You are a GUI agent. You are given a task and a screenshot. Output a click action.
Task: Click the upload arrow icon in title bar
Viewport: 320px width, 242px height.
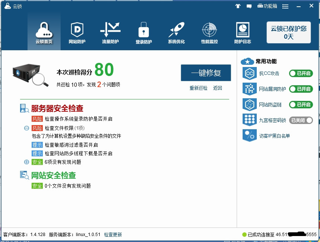tap(238, 6)
